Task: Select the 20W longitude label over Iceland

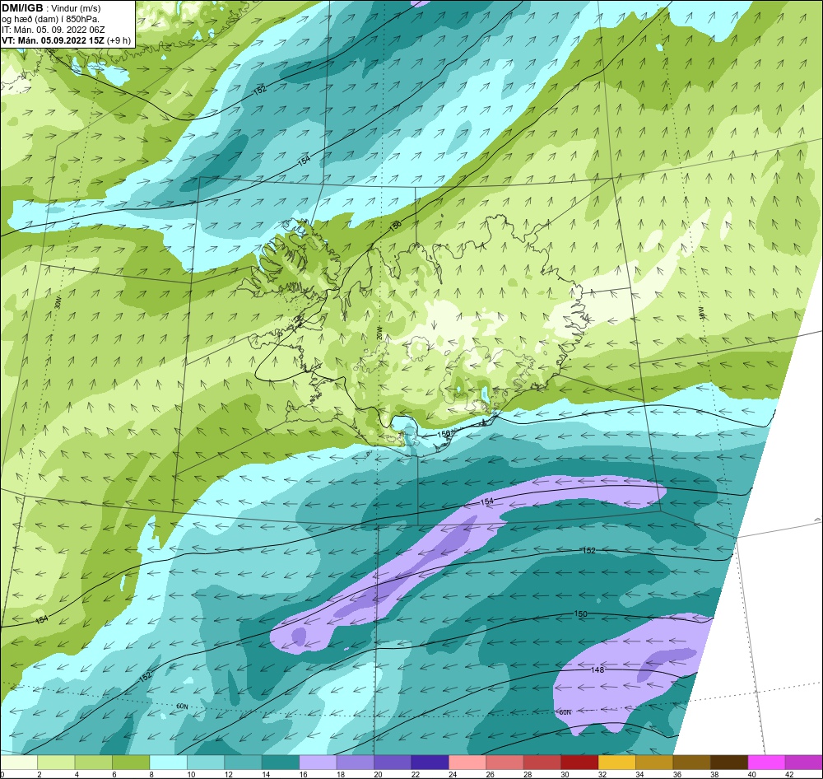Action: click(x=379, y=335)
